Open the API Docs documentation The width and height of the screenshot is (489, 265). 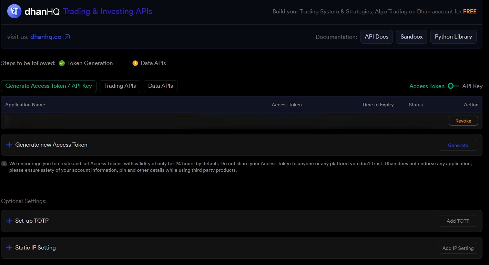coord(376,37)
